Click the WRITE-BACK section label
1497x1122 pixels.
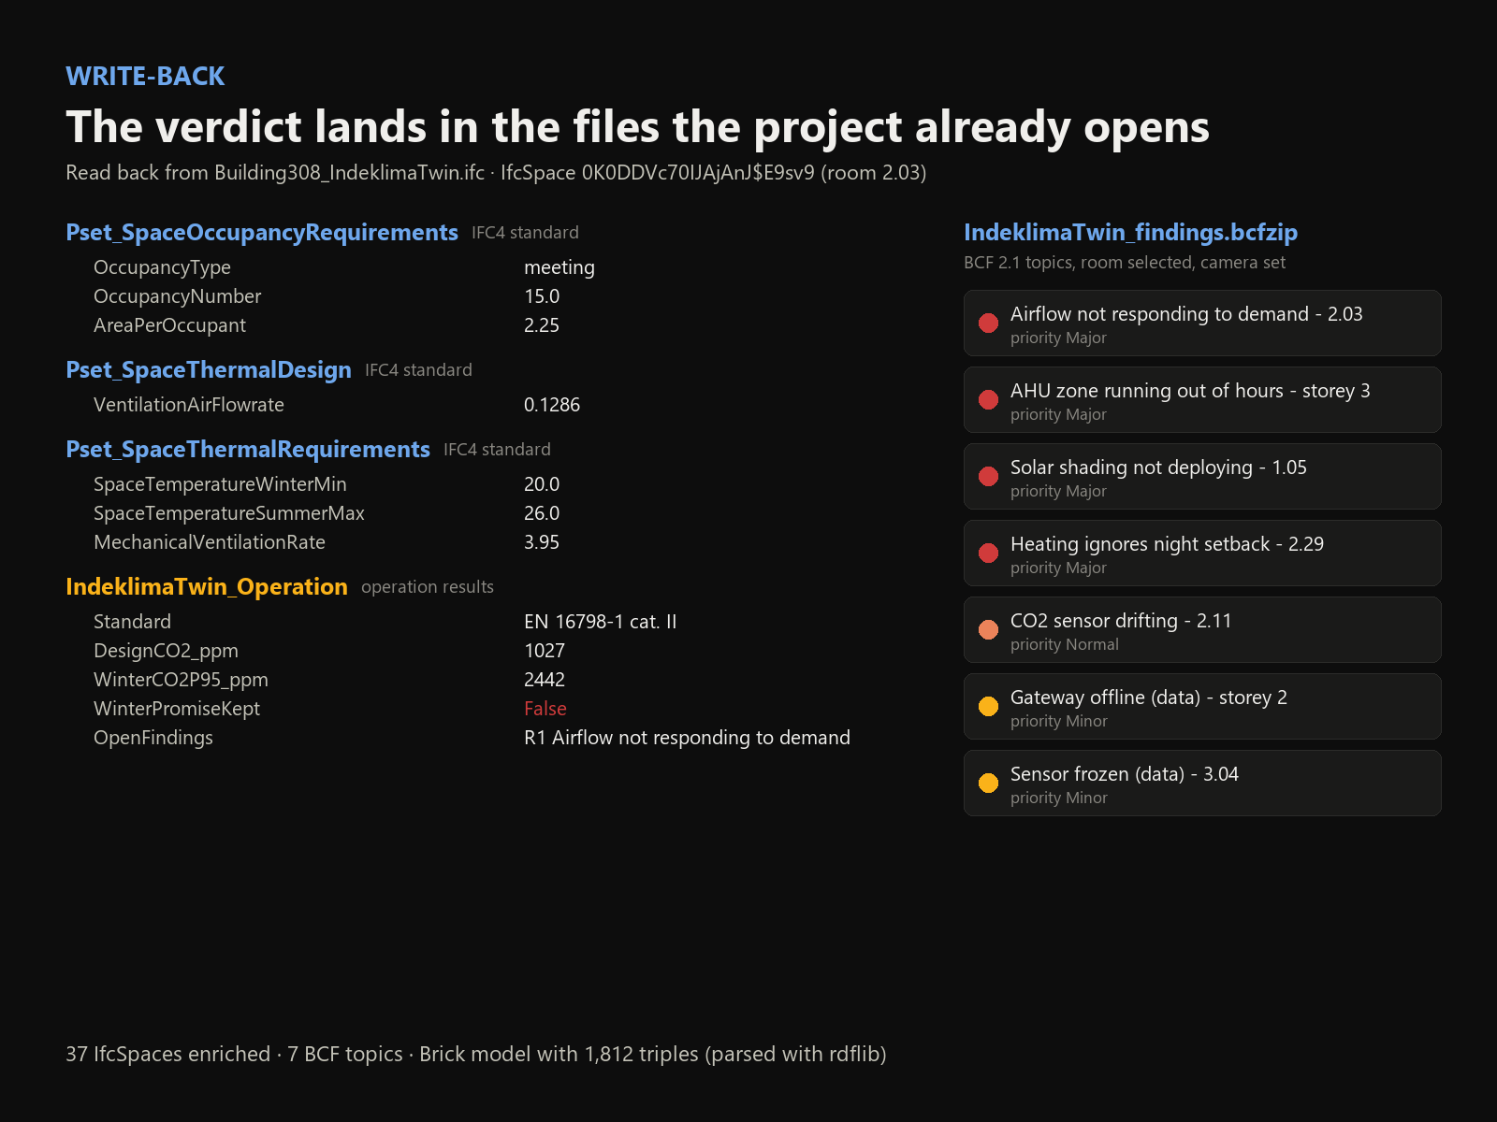[145, 76]
